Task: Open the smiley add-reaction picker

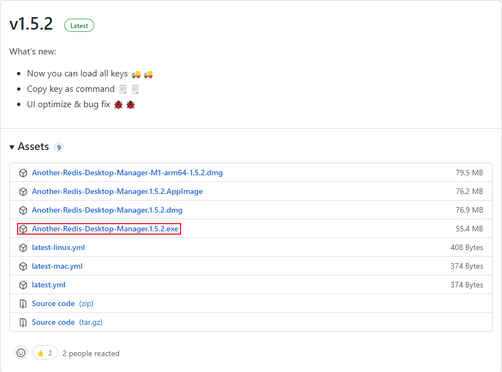Action: pyautogui.click(x=21, y=353)
